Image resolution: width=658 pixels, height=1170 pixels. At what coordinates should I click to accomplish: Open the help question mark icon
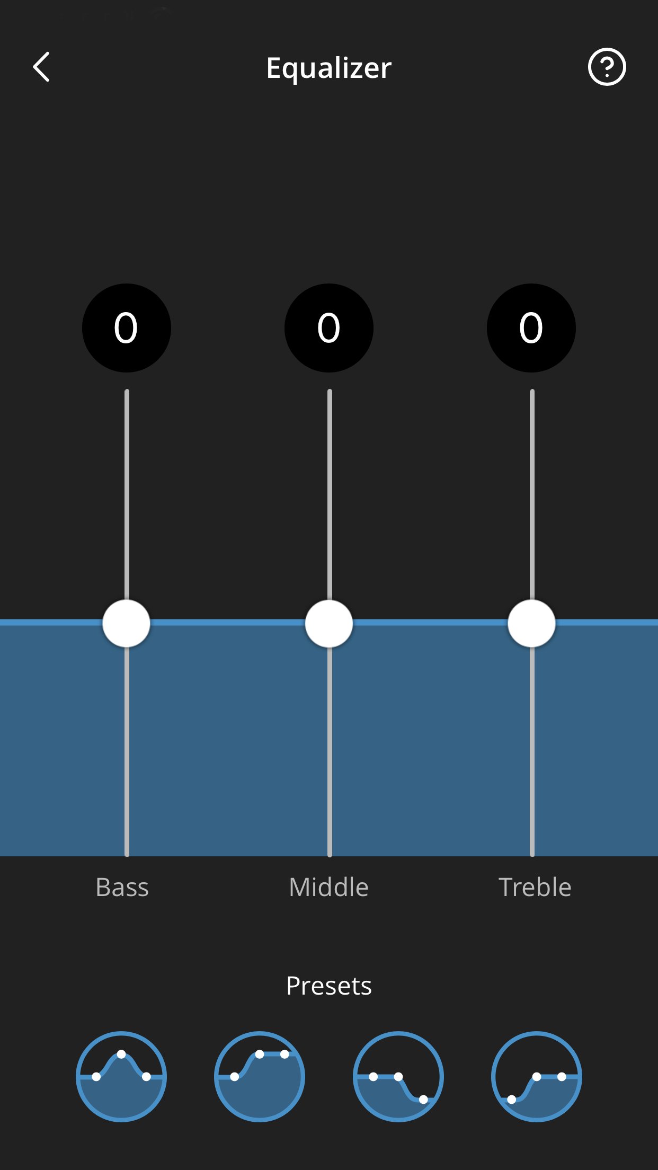(x=607, y=67)
